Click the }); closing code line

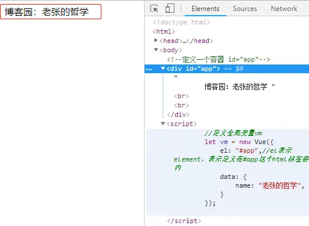[x=210, y=203]
